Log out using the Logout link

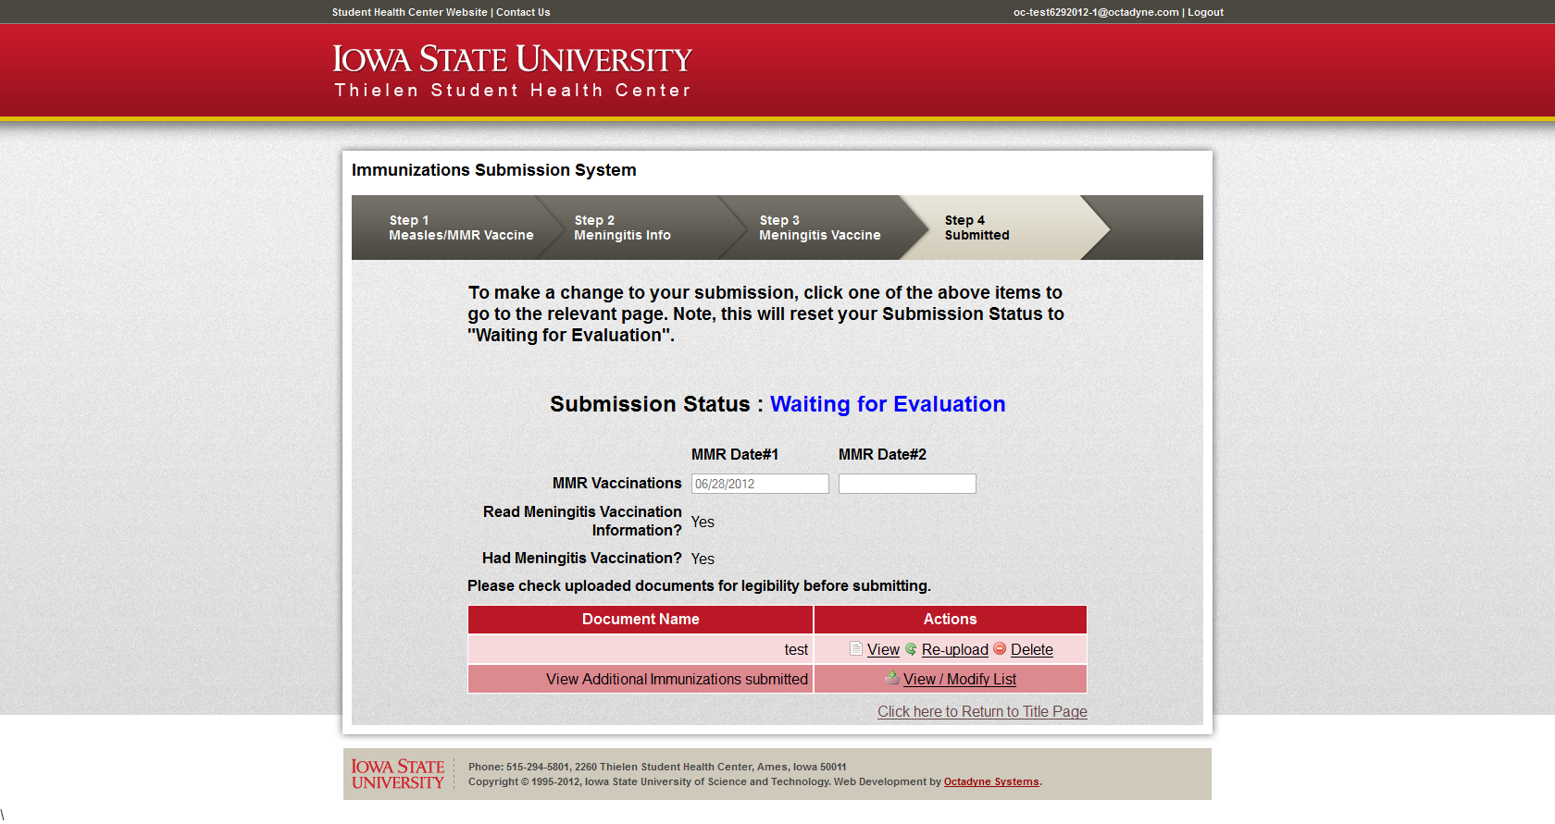coord(1205,12)
